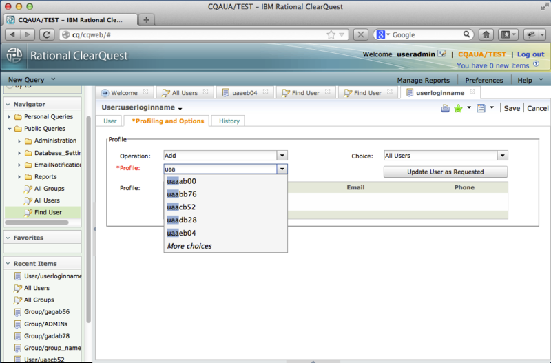Open Manage Reports
The image size is (551, 363).
tap(423, 80)
